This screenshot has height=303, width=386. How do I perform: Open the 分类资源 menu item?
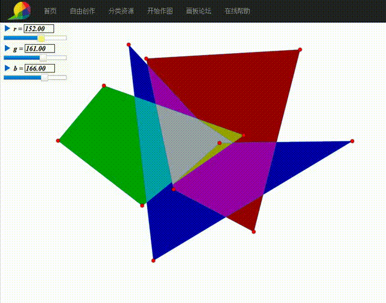click(x=121, y=11)
